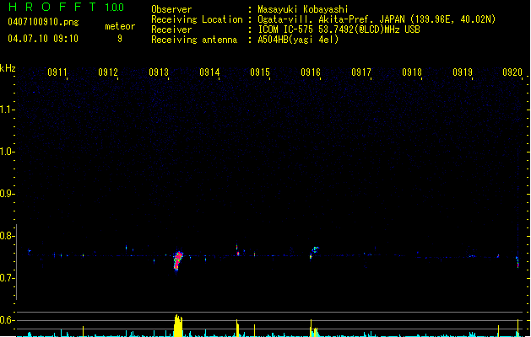The width and height of the screenshot is (531, 337).
Task: Click observer name Masayuki Kobayashi
Action: (303, 9)
